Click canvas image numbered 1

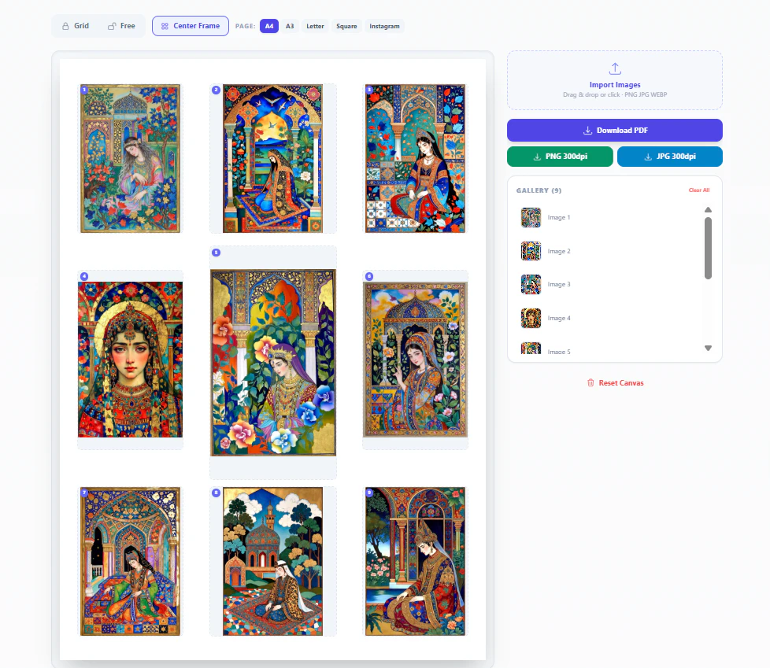click(130, 158)
